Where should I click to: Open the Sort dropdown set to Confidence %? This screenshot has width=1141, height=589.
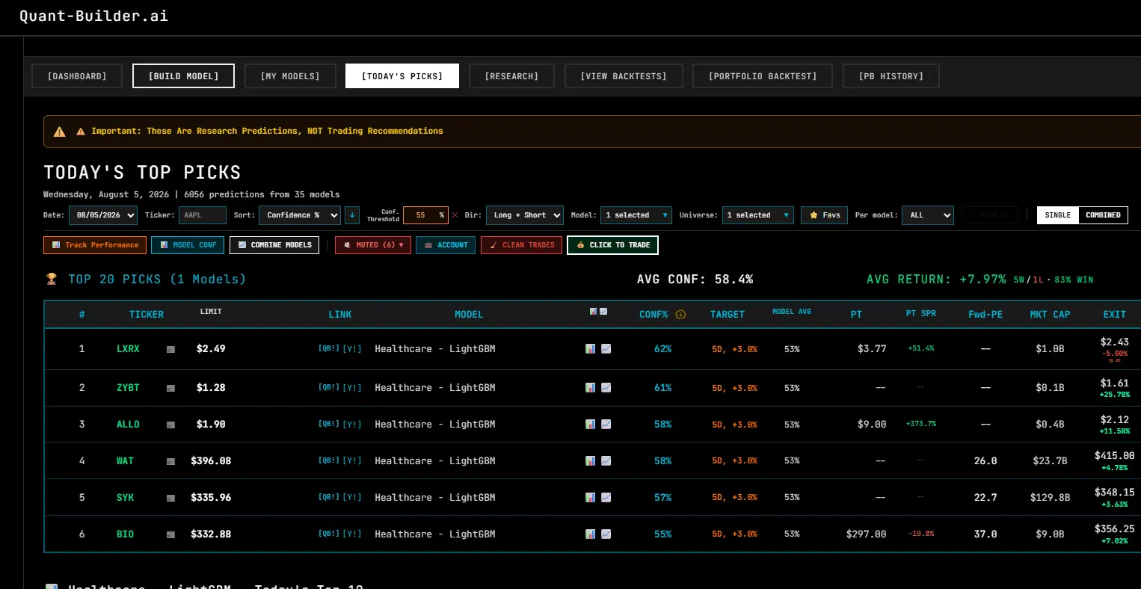(300, 215)
